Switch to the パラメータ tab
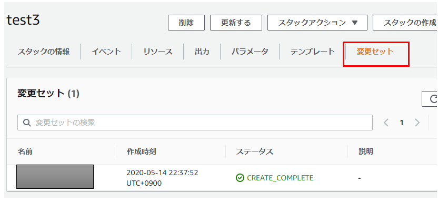Viewport: 448px width, 203px height. [250, 52]
